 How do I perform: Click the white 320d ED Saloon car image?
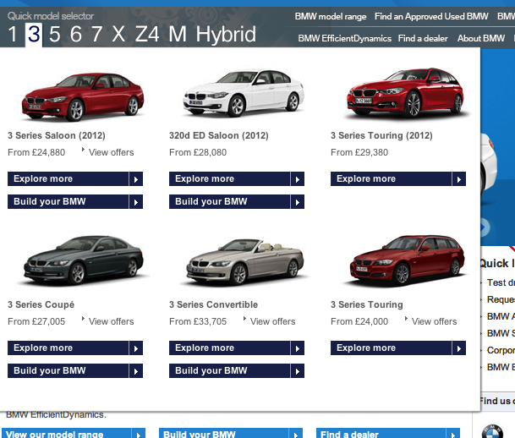(x=244, y=93)
